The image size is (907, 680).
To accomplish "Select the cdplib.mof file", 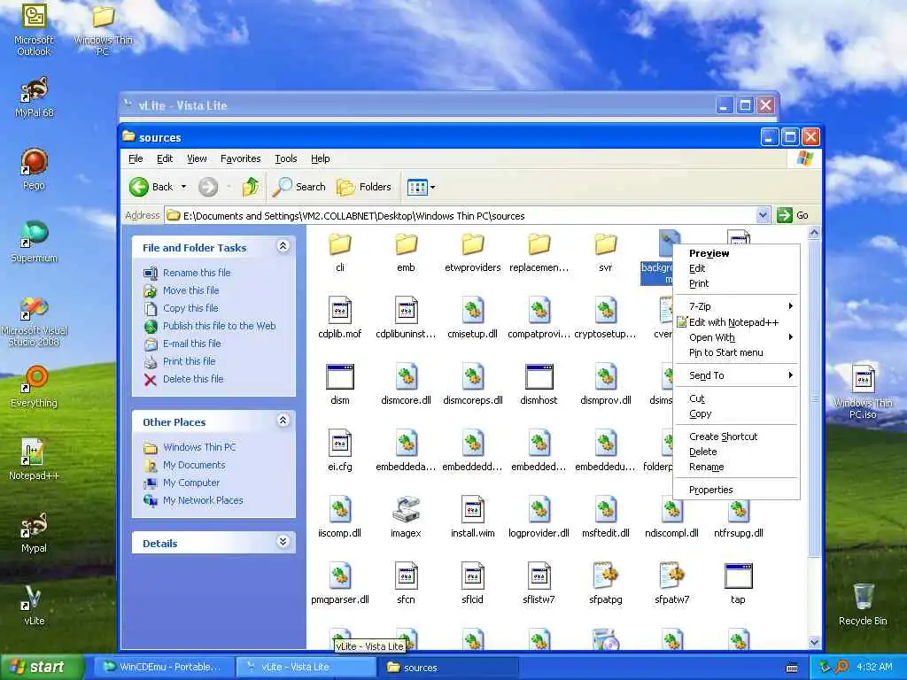I will click(340, 318).
